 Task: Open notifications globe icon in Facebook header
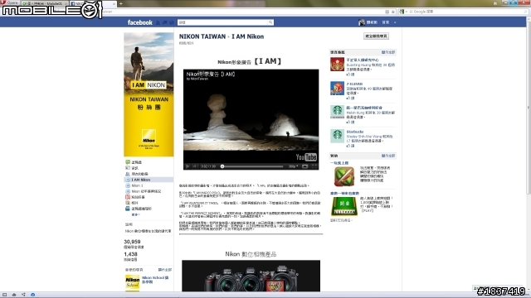coord(172,22)
